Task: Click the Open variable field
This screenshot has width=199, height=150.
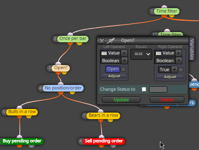Action: coord(113,69)
